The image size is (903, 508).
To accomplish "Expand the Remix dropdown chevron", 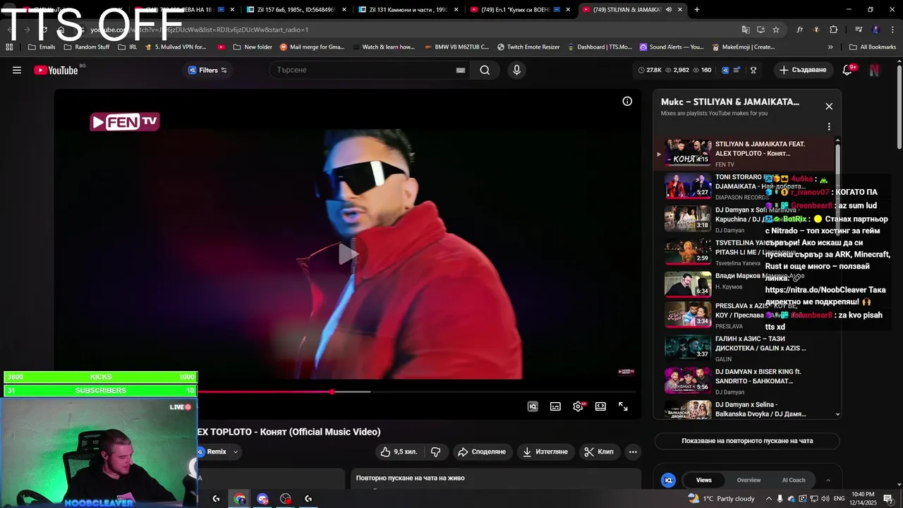I will [236, 452].
